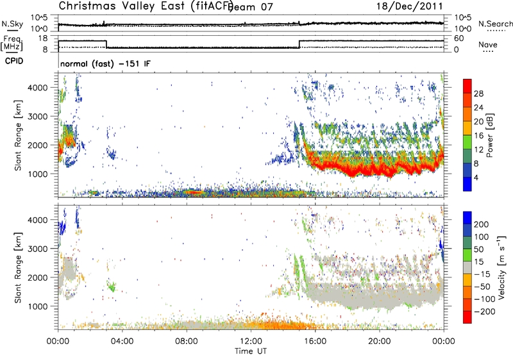Click the 'normal (fast) -151 IF' text
Image resolution: width=513 pixels, height=355 pixels.
(x=105, y=63)
